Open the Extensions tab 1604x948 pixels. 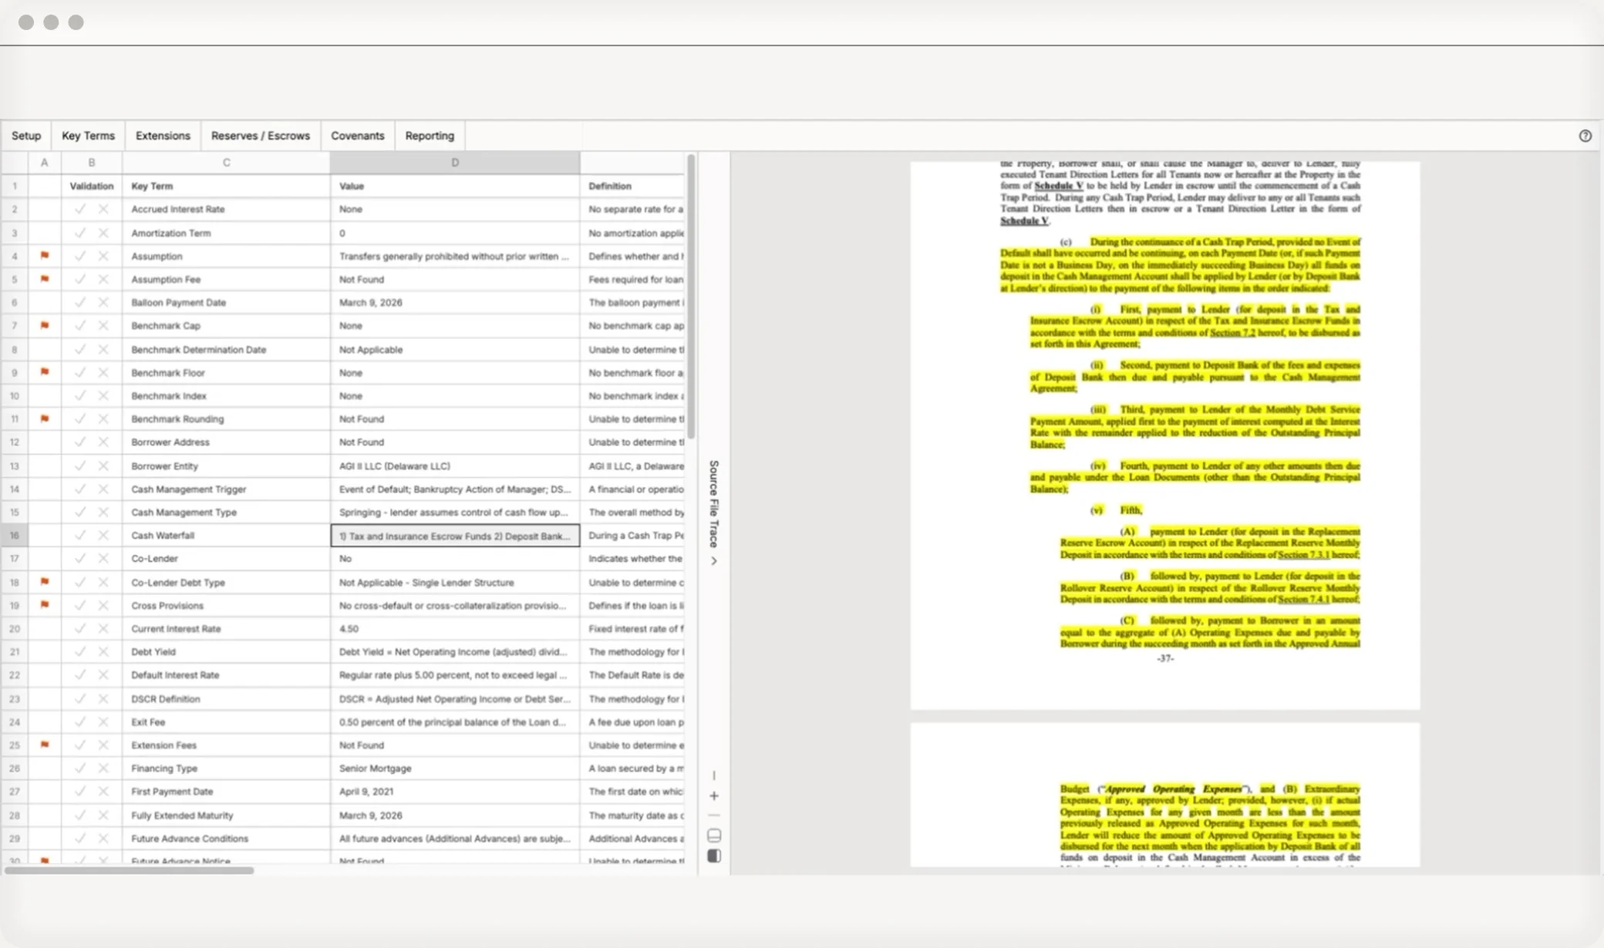163,136
